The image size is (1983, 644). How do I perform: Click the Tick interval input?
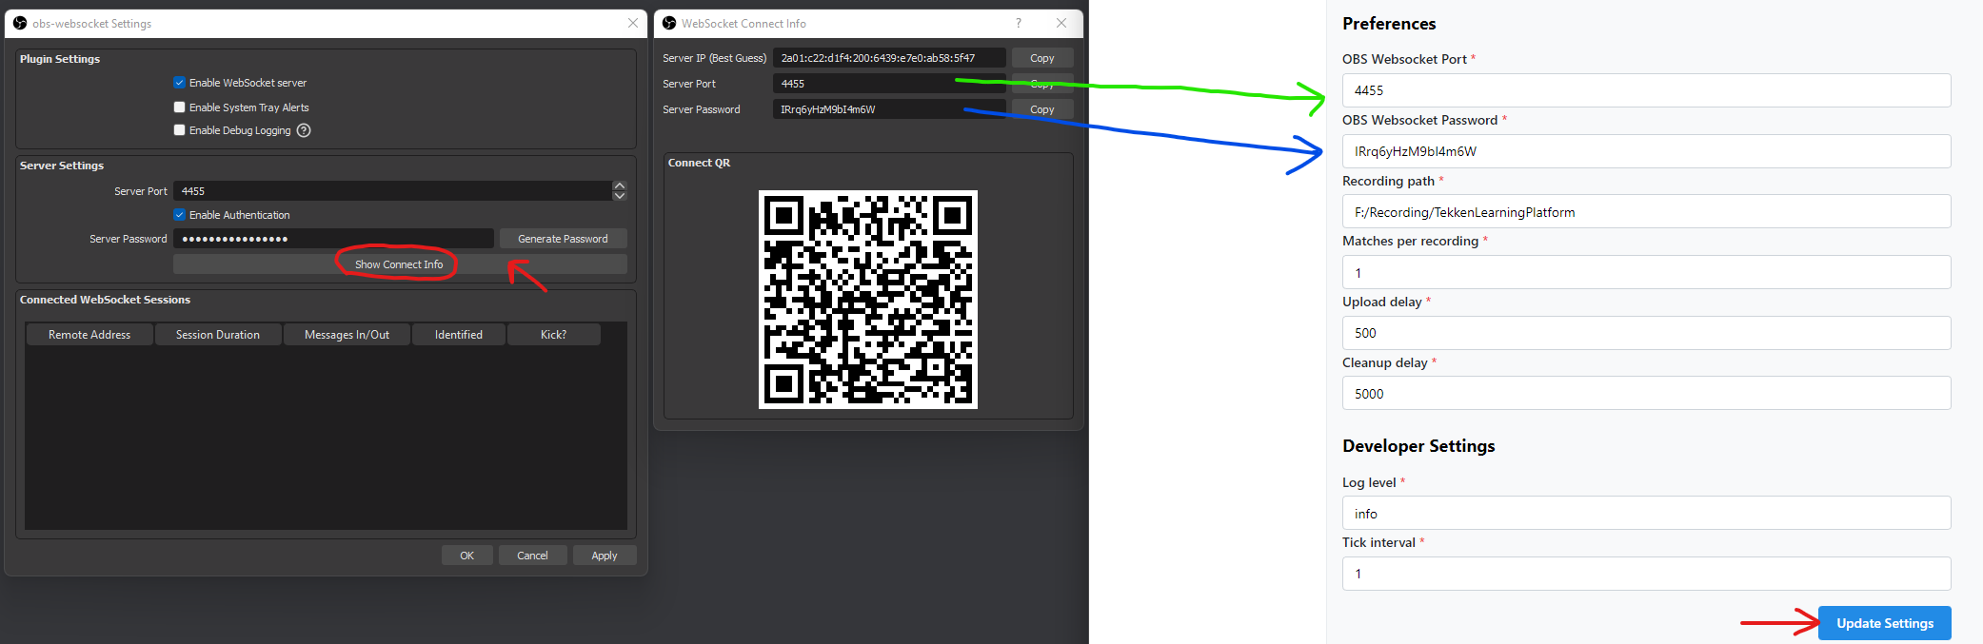coord(1646,574)
